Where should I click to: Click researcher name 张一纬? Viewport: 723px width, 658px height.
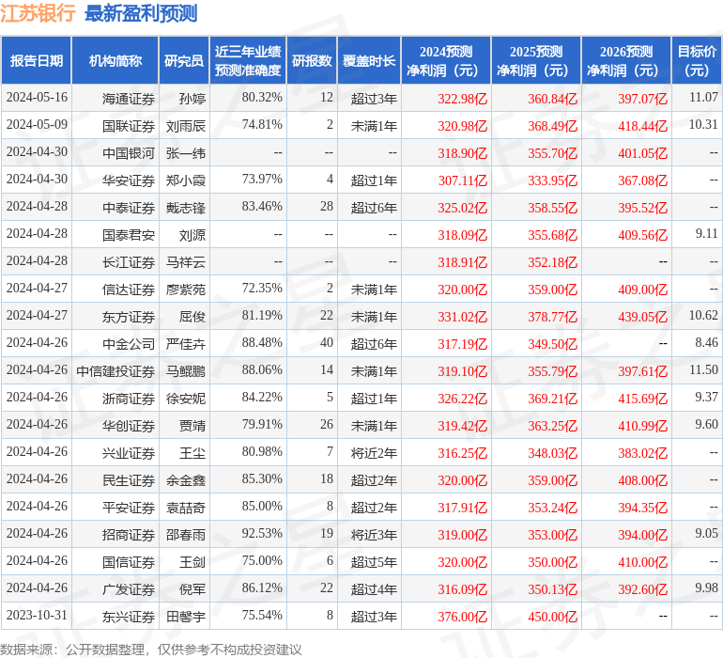coord(186,153)
